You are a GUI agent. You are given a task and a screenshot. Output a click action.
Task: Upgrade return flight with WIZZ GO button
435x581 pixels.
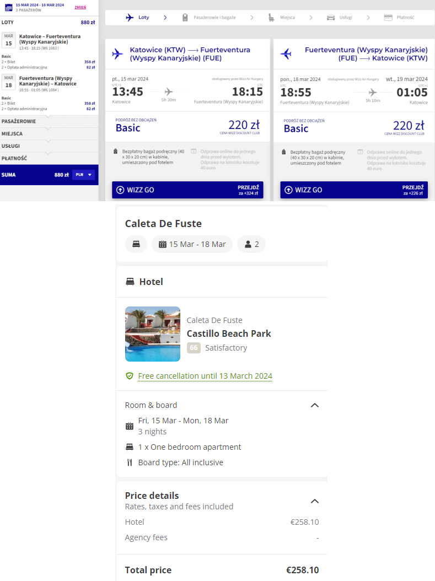tap(354, 190)
